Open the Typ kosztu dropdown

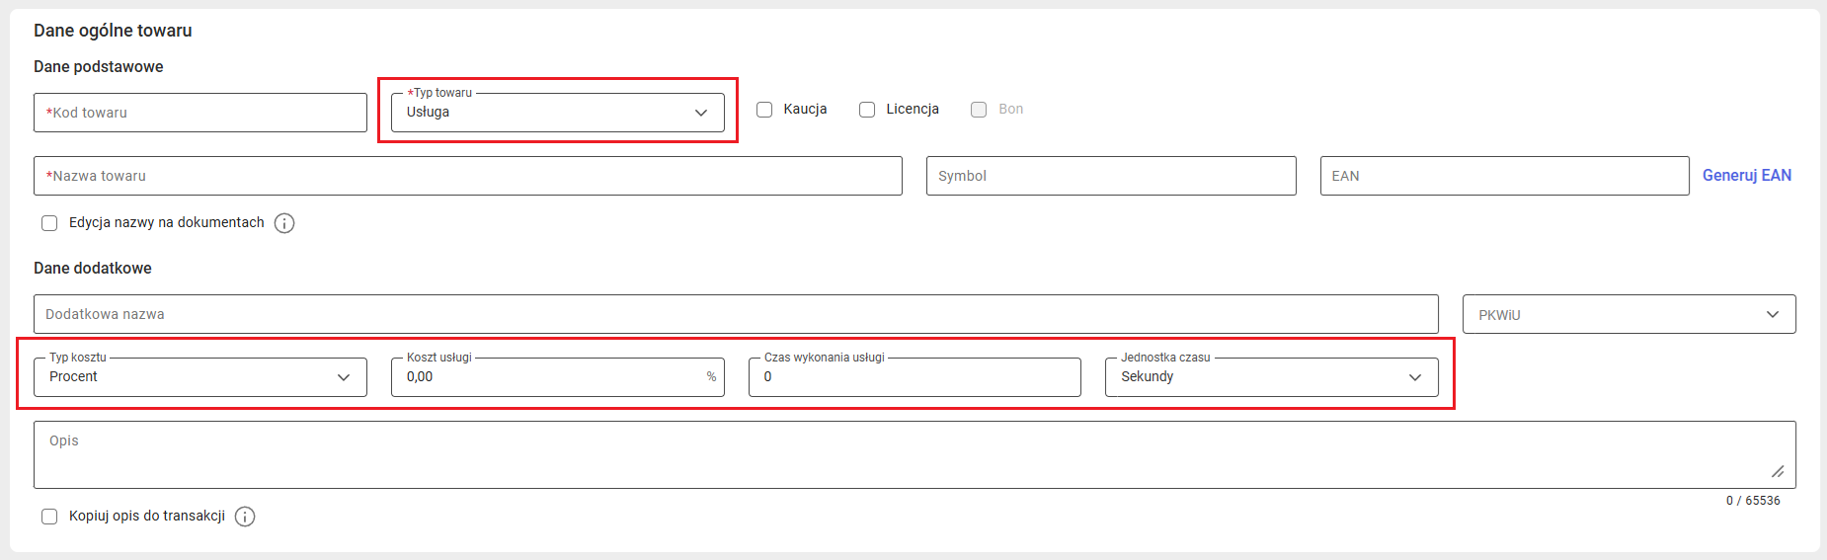tap(199, 377)
